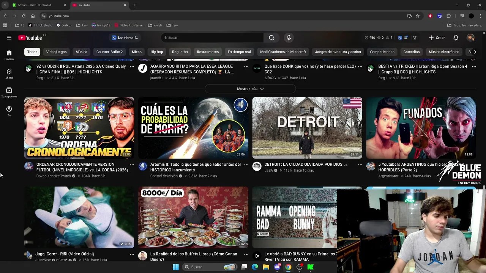This screenshot has width=486, height=273.
Task: Open Davoo Xeneize Twitch channel link
Action: [x=54, y=176]
